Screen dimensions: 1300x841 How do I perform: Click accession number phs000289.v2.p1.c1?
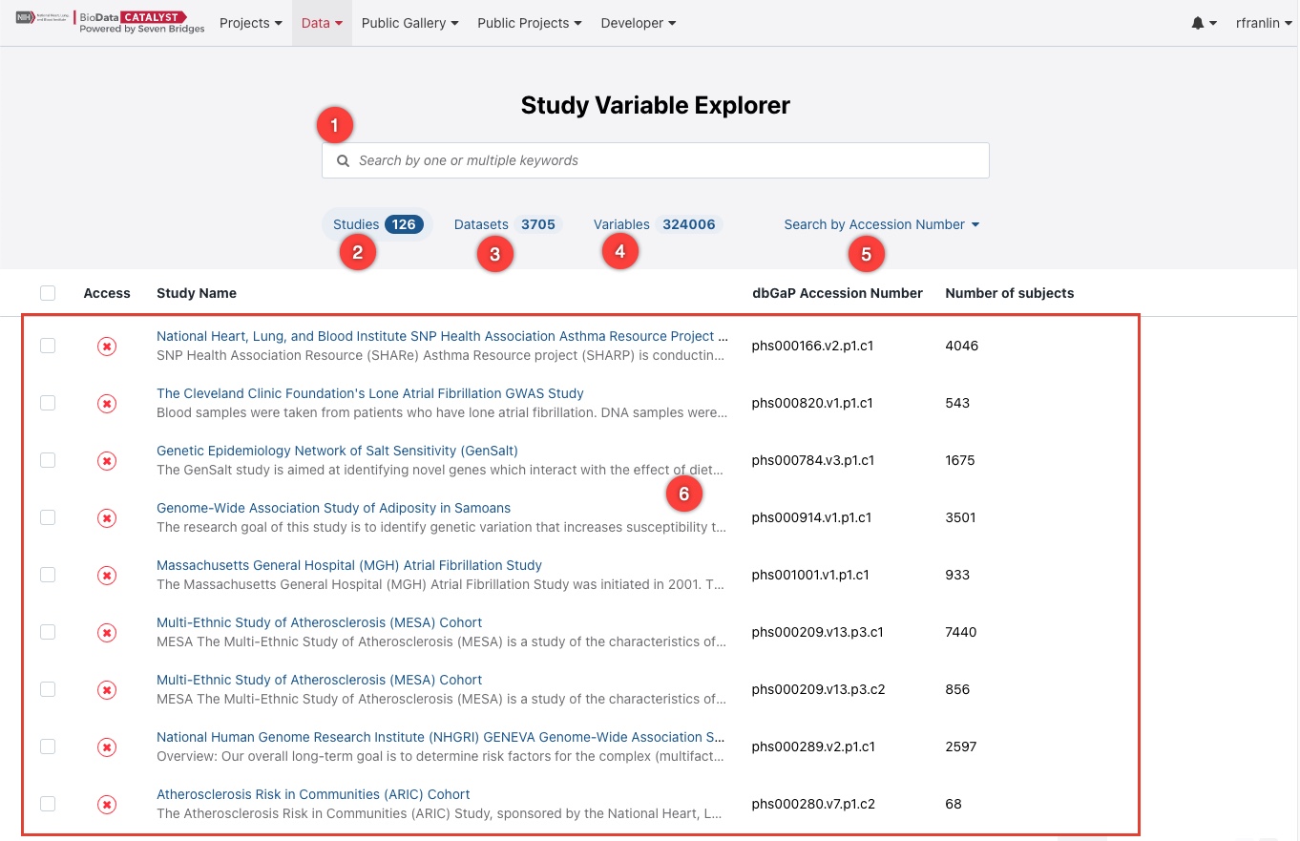813,746
